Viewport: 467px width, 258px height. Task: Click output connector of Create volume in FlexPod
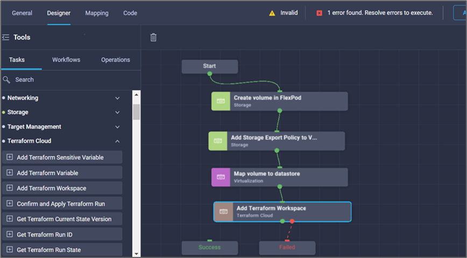280,110
